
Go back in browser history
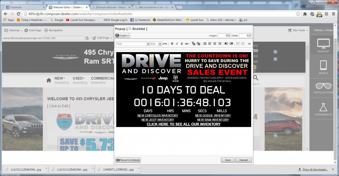6,14
